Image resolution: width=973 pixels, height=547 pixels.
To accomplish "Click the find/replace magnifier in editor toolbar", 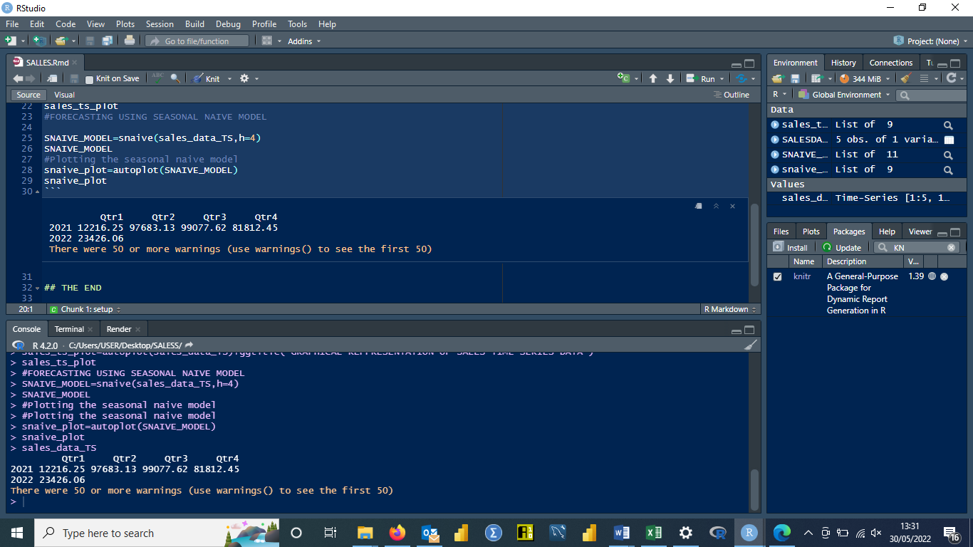I will (x=175, y=78).
